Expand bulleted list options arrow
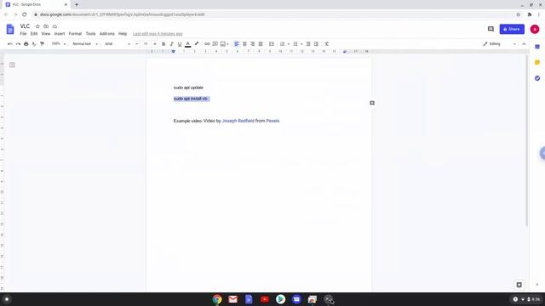 click(301, 44)
